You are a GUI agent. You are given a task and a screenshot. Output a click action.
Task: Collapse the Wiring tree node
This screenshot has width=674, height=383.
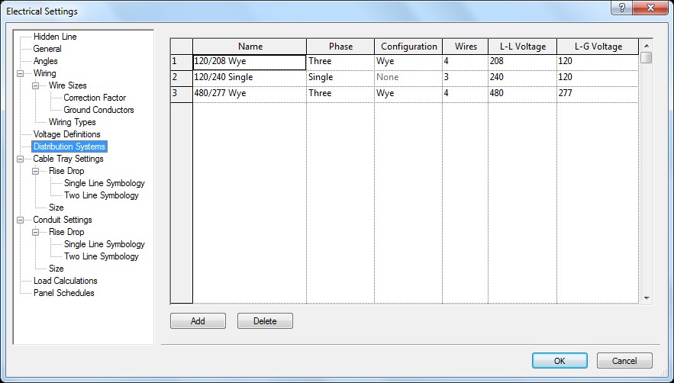(20, 73)
